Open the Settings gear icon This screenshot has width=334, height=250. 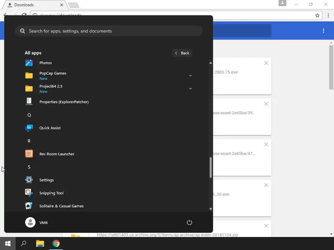[29, 180]
